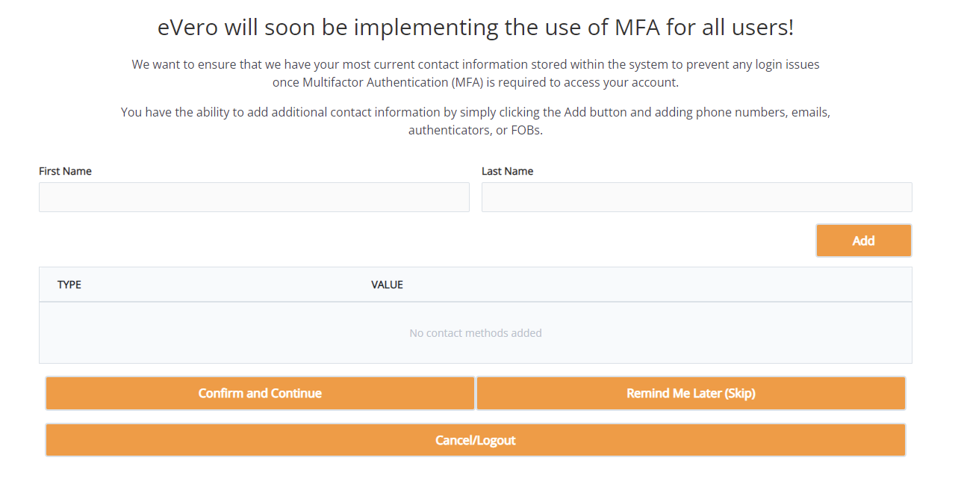This screenshot has height=484, width=967.
Task: Click the TYPE column header
Action: [x=69, y=285]
